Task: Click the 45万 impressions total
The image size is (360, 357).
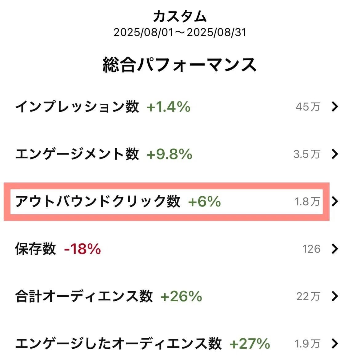Action: [x=308, y=107]
